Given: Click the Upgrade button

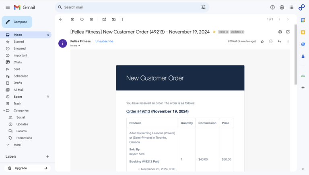Looking at the screenshot, I should click(27, 168).
